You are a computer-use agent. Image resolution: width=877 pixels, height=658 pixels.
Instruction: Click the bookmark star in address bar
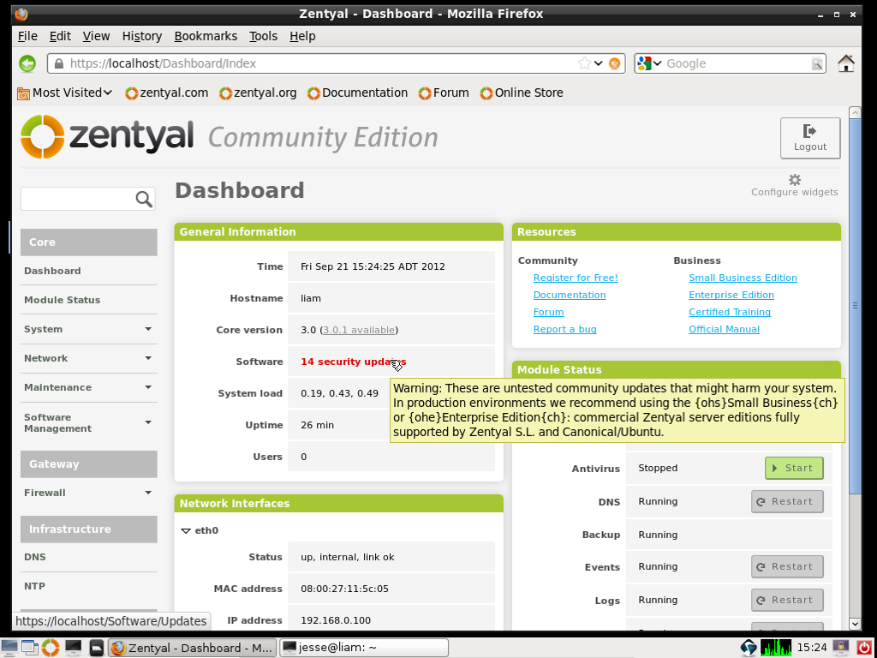[584, 63]
